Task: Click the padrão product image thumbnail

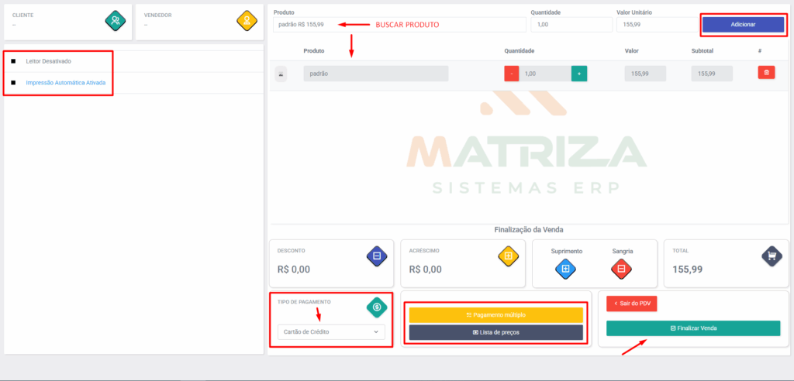Action: pyautogui.click(x=281, y=74)
